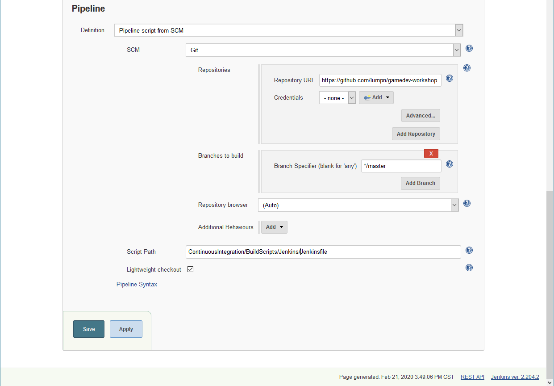Click Add Branch button
Image resolution: width=554 pixels, height=386 pixels.
click(x=421, y=183)
